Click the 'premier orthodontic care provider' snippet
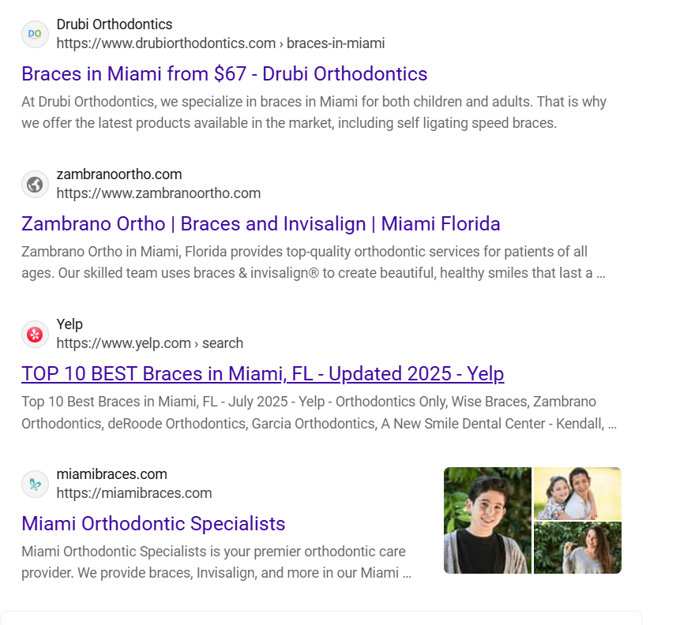Image resolution: width=680 pixels, height=625 pixels. tap(216, 562)
